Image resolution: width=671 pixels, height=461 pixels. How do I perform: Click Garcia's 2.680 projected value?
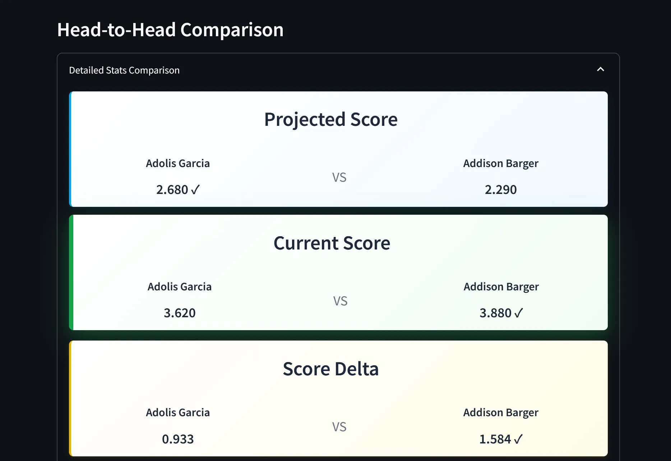(172, 189)
